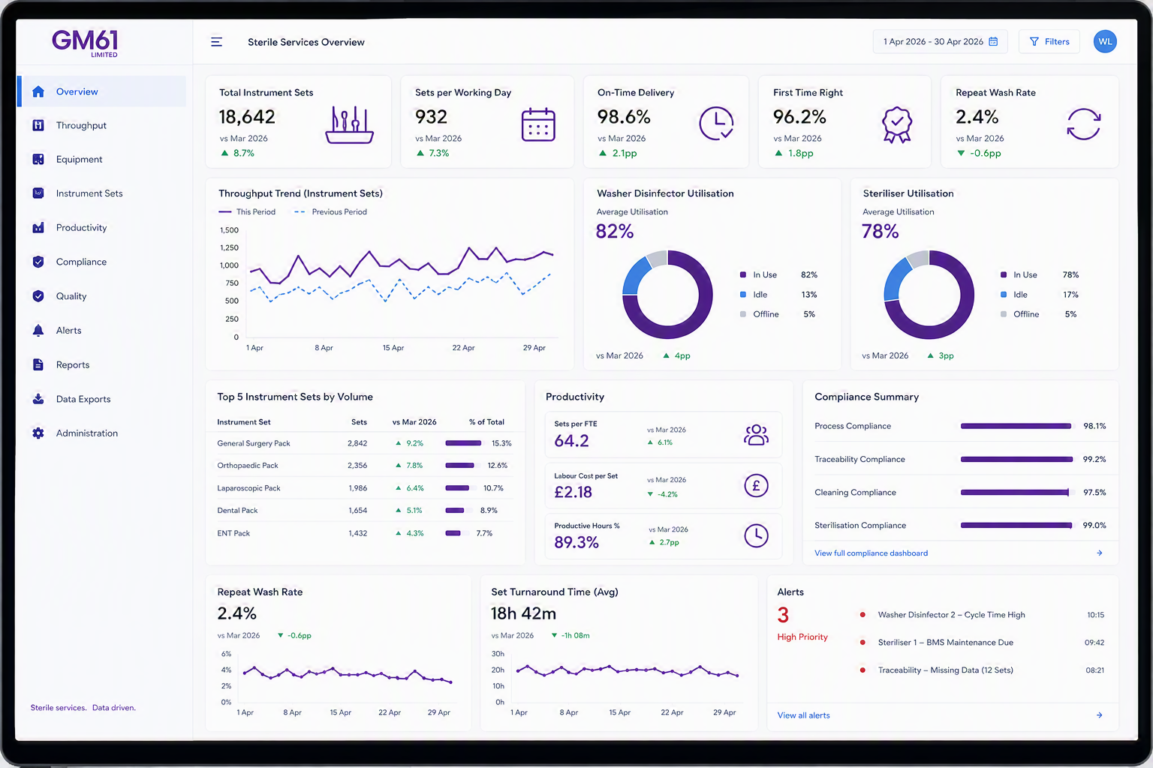The image size is (1153, 768).
Task: Click the ENT Pack row
Action: pos(365,533)
